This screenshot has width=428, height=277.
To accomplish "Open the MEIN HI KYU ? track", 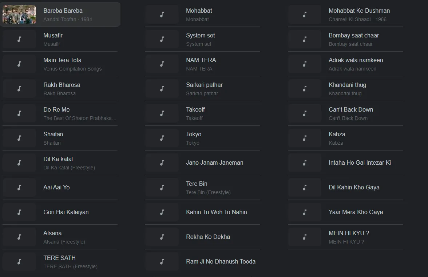I will [349, 233].
